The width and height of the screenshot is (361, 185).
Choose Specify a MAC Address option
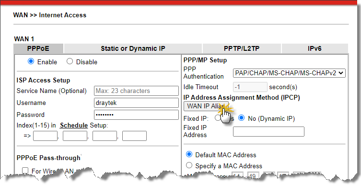click(189, 165)
